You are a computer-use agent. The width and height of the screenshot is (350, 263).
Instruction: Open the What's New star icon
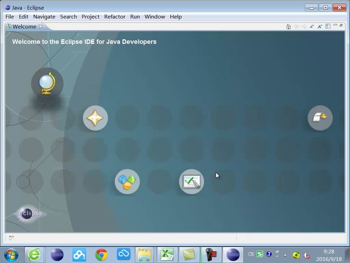[95, 118]
